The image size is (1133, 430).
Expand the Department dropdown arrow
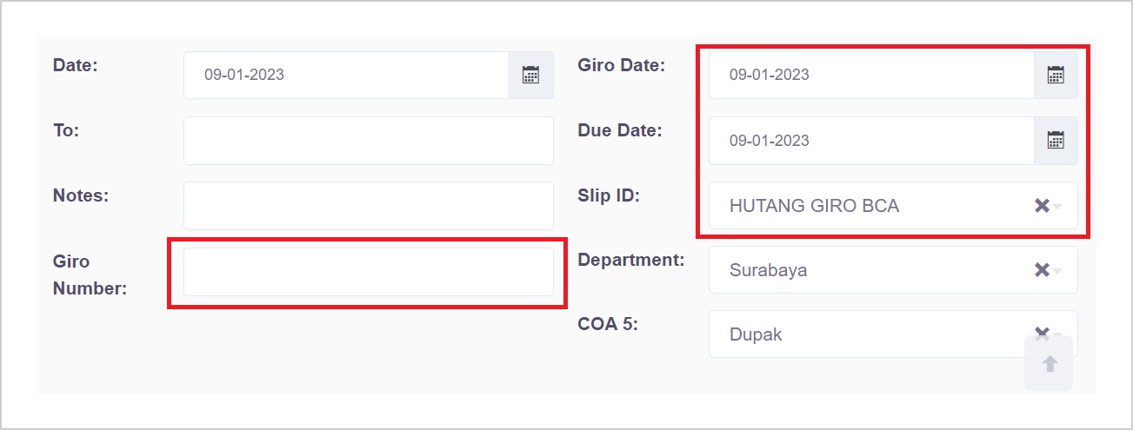pos(1058,271)
